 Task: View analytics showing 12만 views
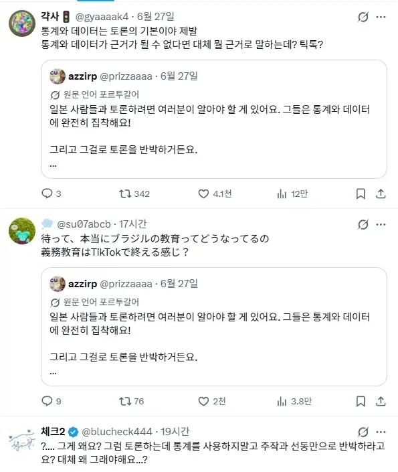pos(292,193)
